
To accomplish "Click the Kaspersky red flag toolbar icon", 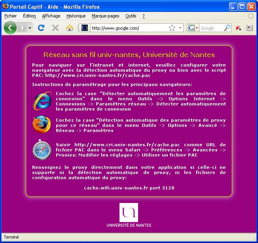I will coord(239,28).
